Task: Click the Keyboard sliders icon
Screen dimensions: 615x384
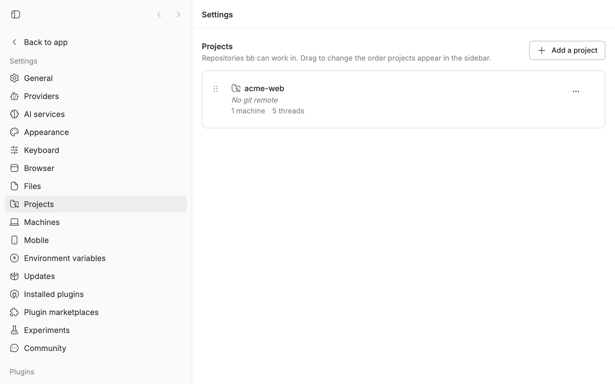Action: [x=14, y=150]
